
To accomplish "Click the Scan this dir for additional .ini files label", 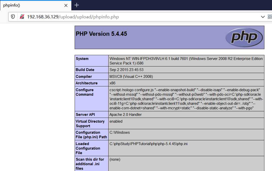I will point(90,164).
